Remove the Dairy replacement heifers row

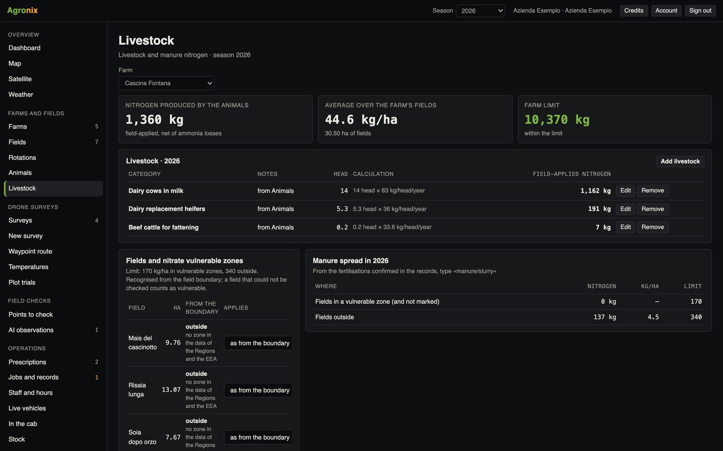653,209
